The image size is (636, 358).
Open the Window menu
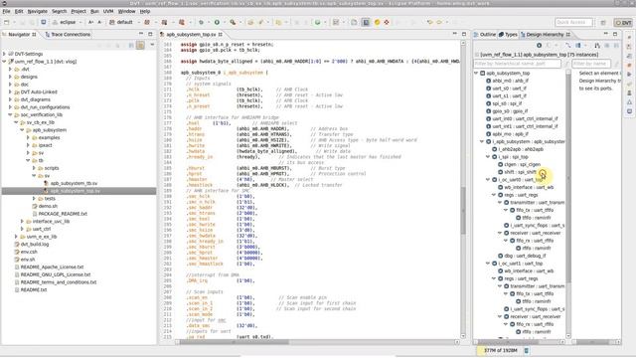pos(126,11)
